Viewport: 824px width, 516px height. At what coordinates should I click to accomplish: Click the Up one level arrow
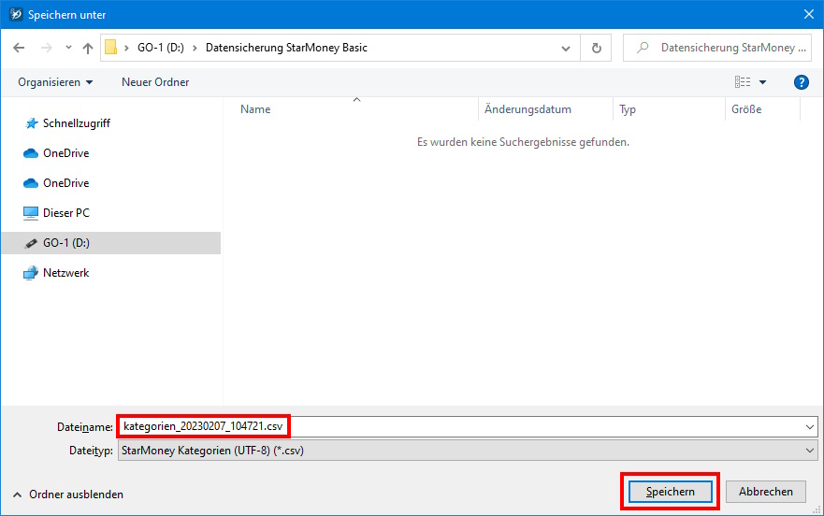point(88,48)
